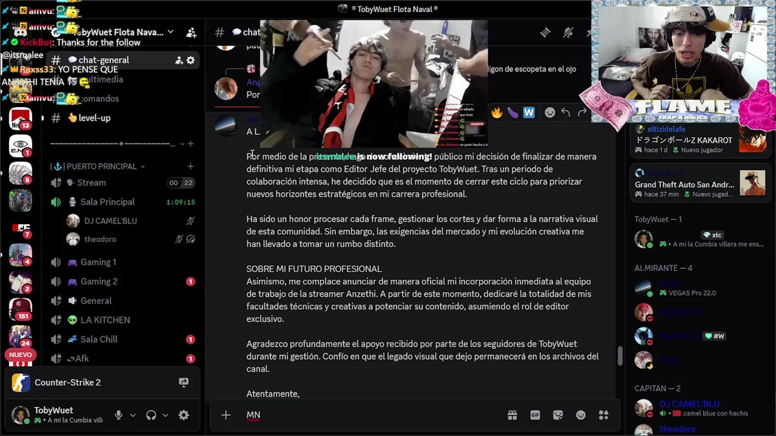Create channel in PUERTO PRINCIPAL with plus
Image resolution: width=776 pixels, height=436 pixels.
190,167
